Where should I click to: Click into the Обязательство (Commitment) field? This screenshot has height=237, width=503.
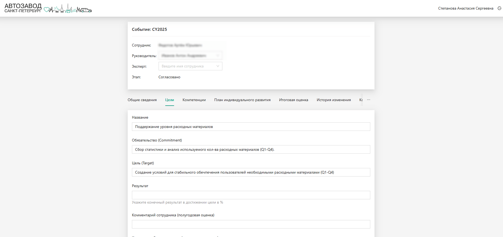(251, 149)
